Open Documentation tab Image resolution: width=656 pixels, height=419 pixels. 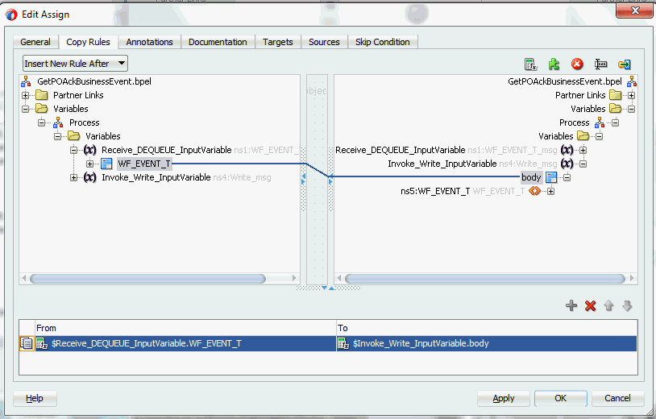point(218,42)
